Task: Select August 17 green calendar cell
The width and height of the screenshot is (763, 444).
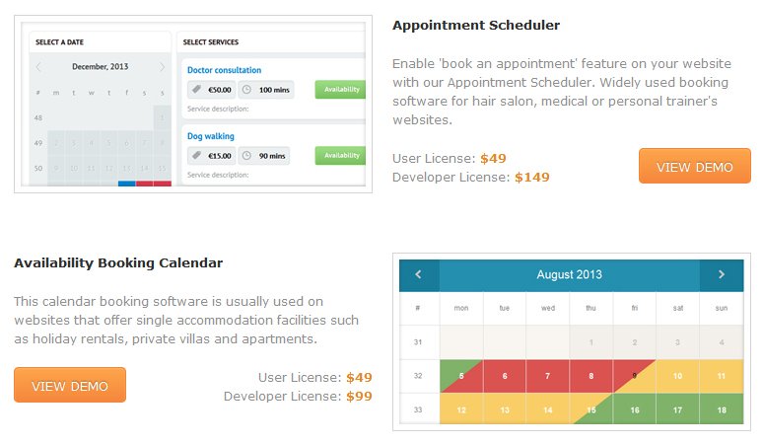Action: pyautogui.click(x=677, y=409)
